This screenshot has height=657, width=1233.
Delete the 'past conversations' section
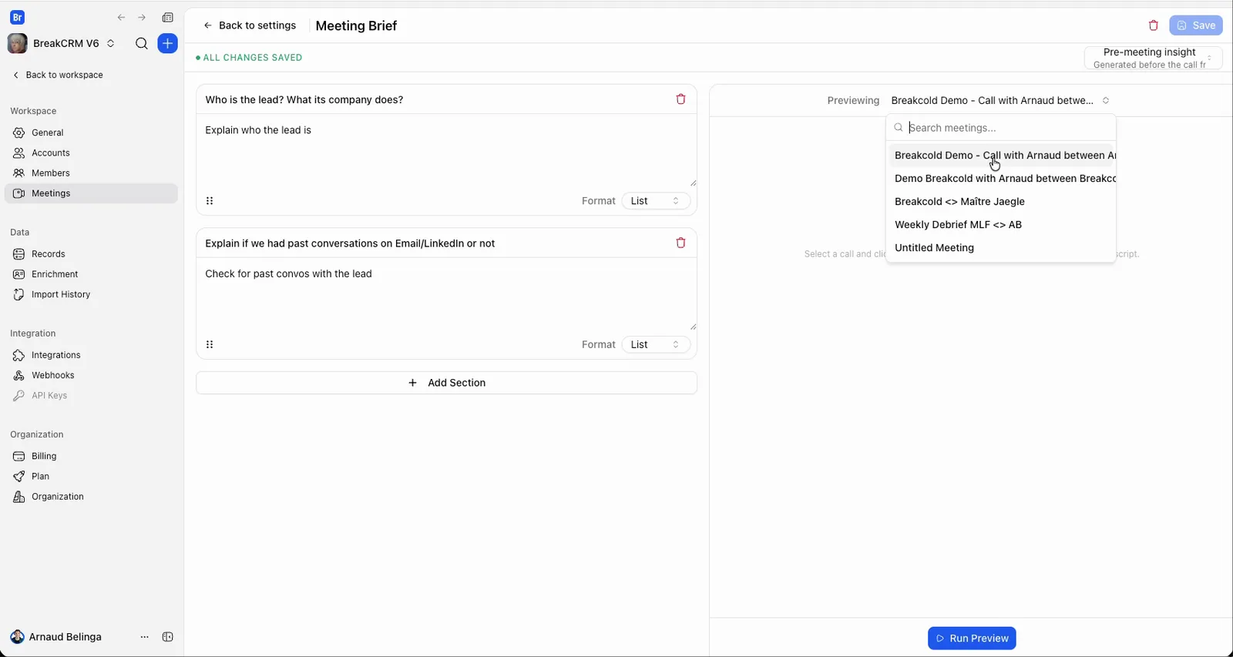680,243
